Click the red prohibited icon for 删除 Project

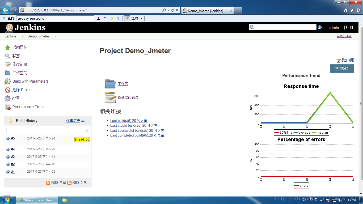coord(8,90)
